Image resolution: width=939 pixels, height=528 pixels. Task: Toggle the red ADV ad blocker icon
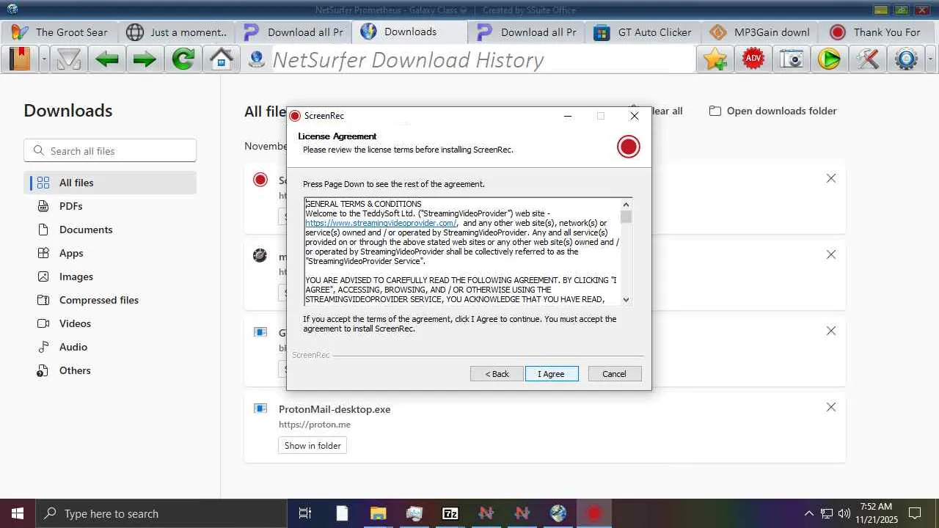tap(753, 59)
